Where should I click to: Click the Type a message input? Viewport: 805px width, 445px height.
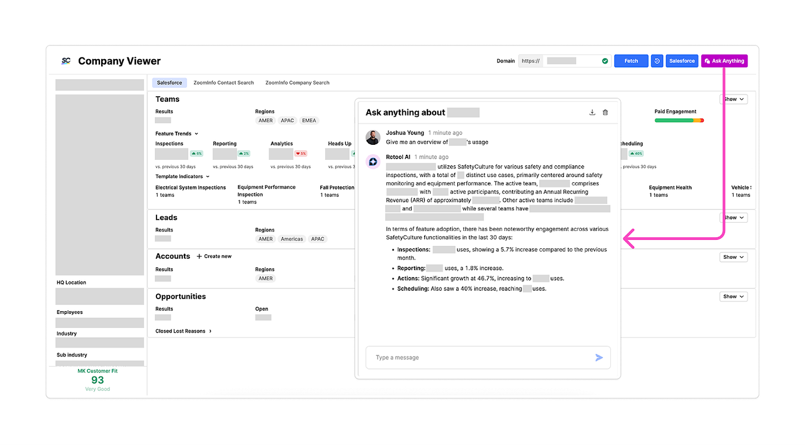point(488,358)
